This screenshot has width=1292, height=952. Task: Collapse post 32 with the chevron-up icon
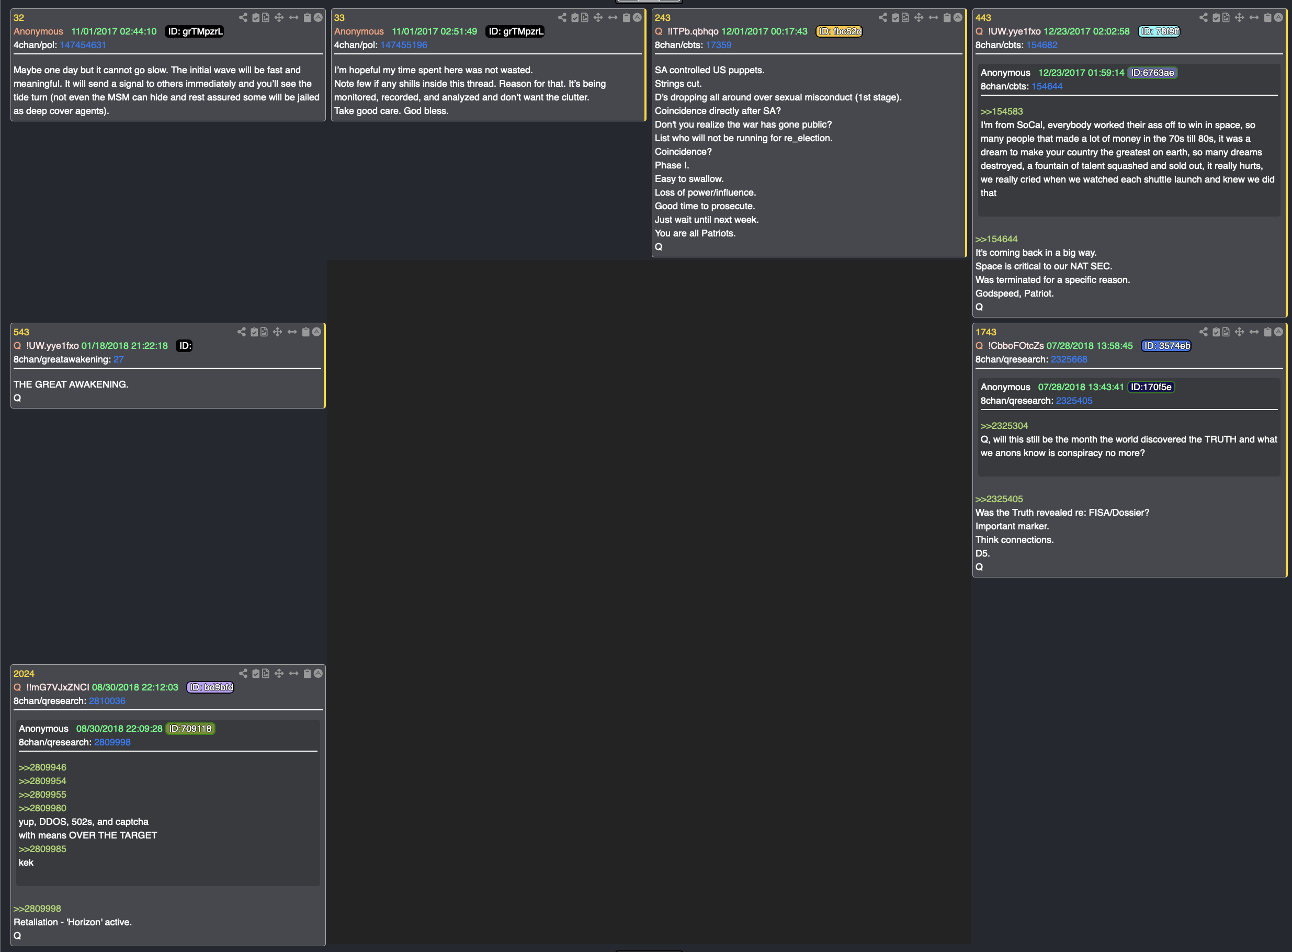tap(318, 17)
